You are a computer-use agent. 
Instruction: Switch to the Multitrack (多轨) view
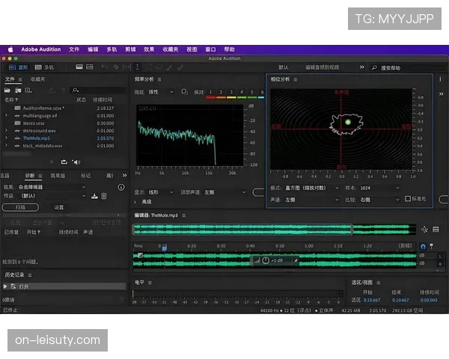45,67
